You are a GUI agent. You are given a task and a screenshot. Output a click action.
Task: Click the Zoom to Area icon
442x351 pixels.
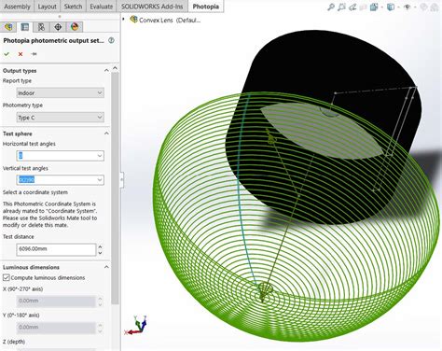341,7
